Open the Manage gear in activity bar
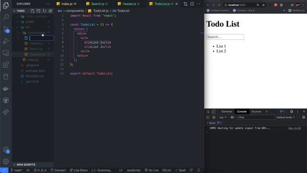 coord(6,161)
